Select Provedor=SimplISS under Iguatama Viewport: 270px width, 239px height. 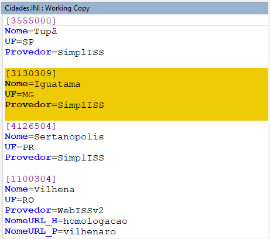pos(54,105)
